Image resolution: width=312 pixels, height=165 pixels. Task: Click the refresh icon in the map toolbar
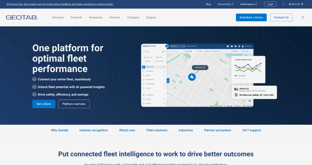[251, 51]
